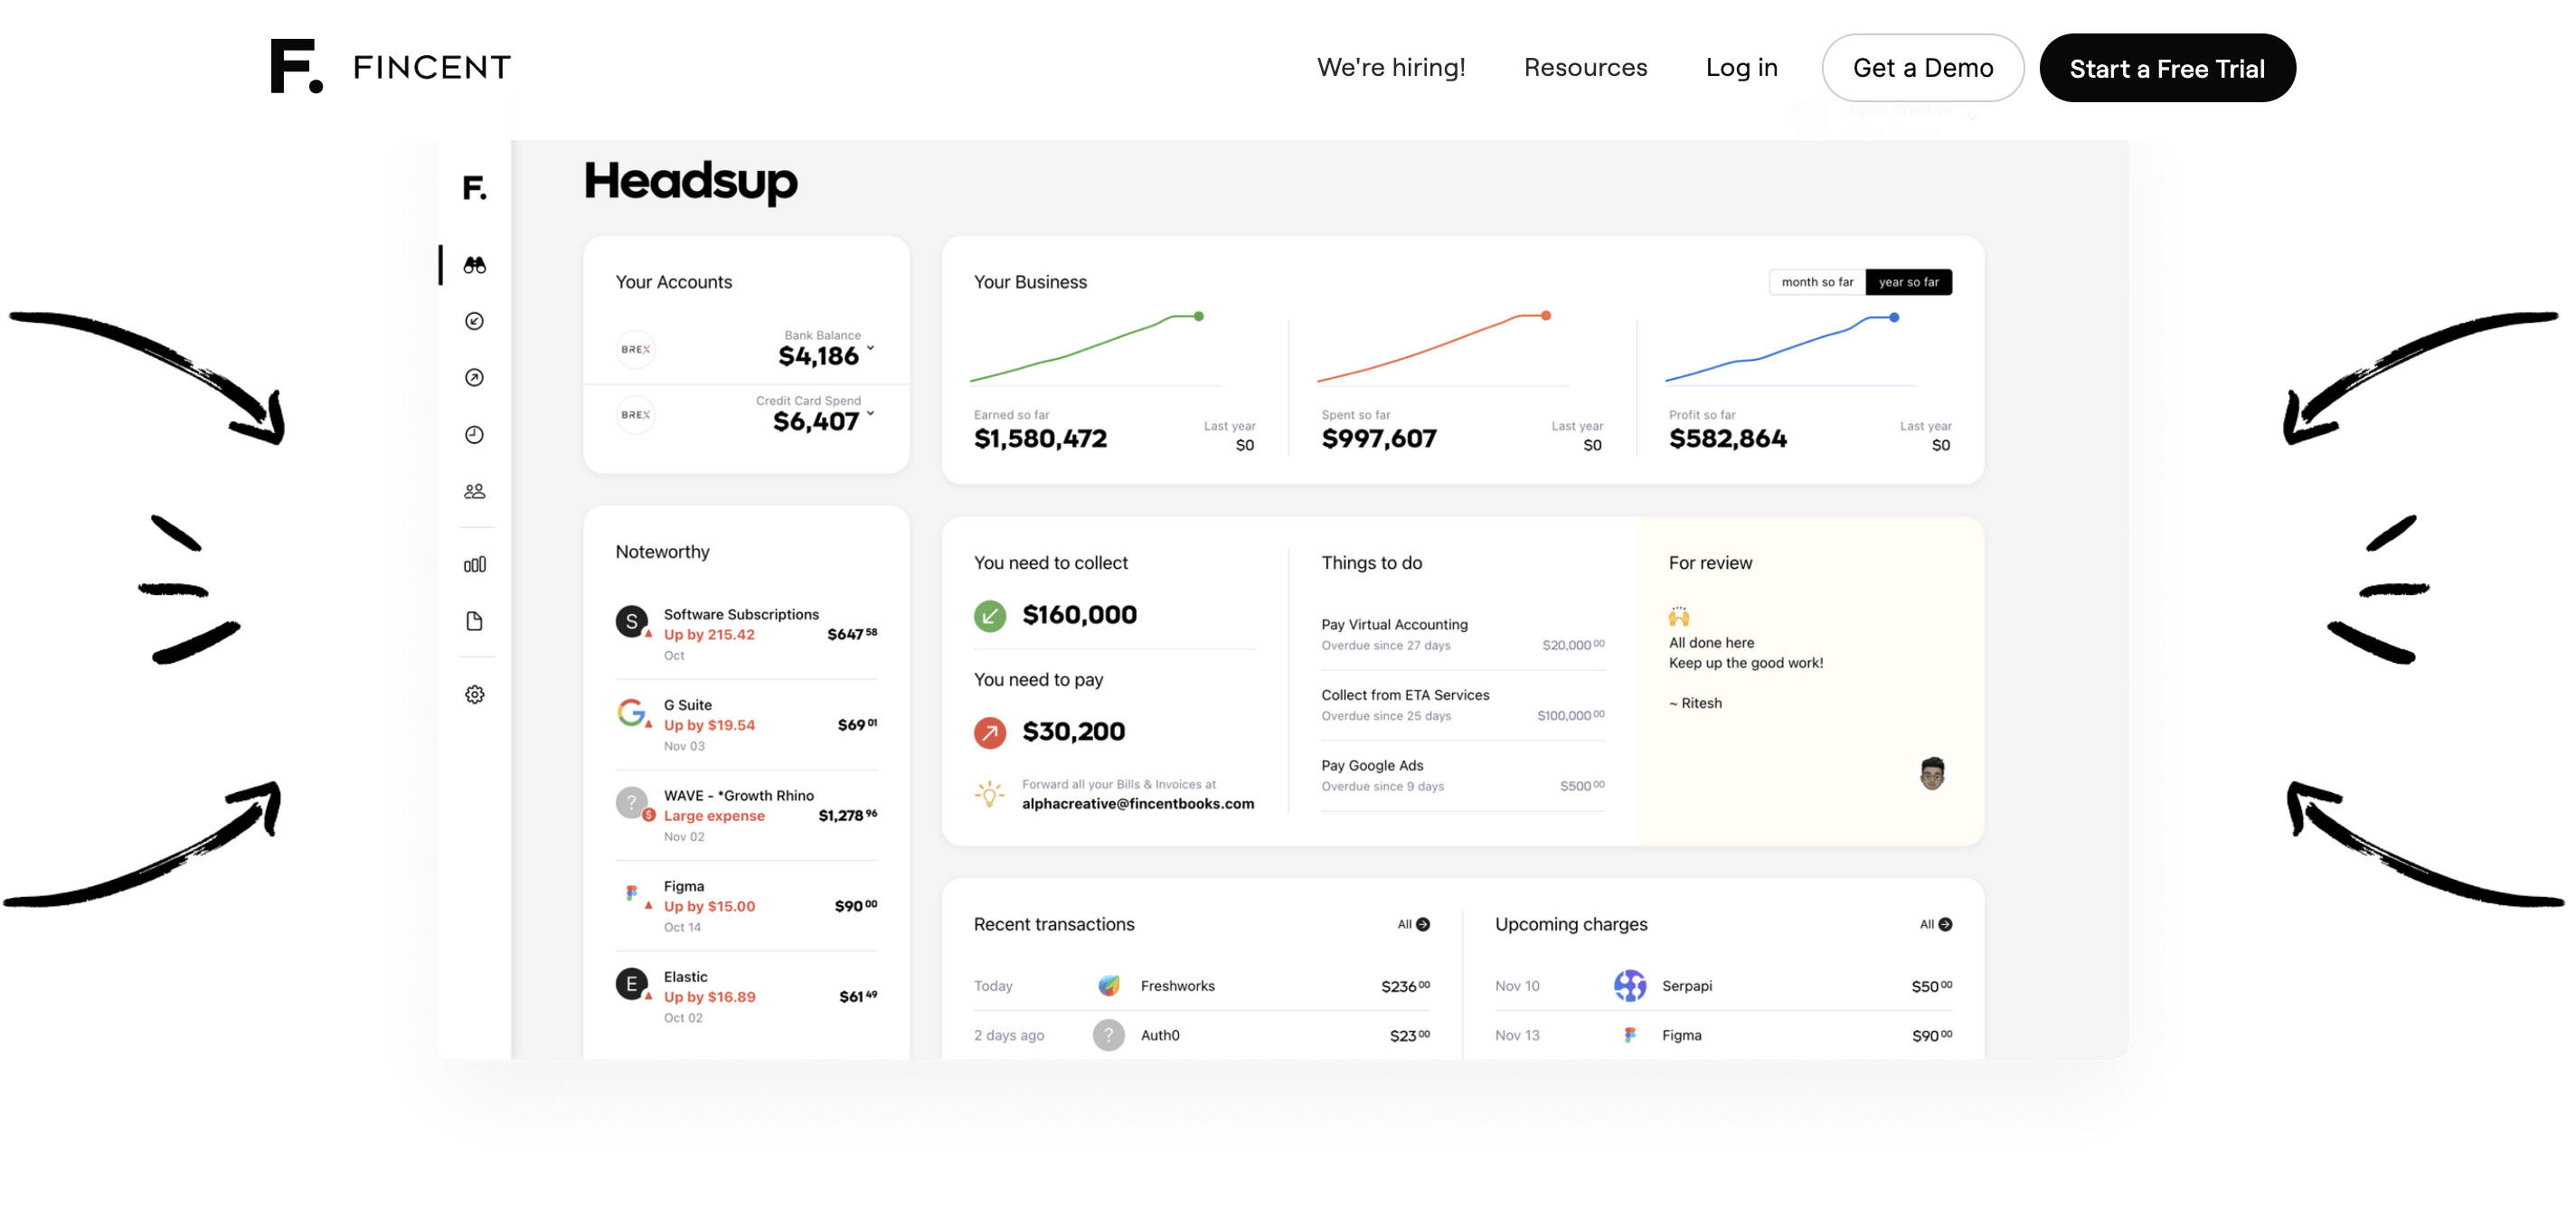Click the clock icon in sidebar
The image size is (2576, 1209).
(474, 434)
